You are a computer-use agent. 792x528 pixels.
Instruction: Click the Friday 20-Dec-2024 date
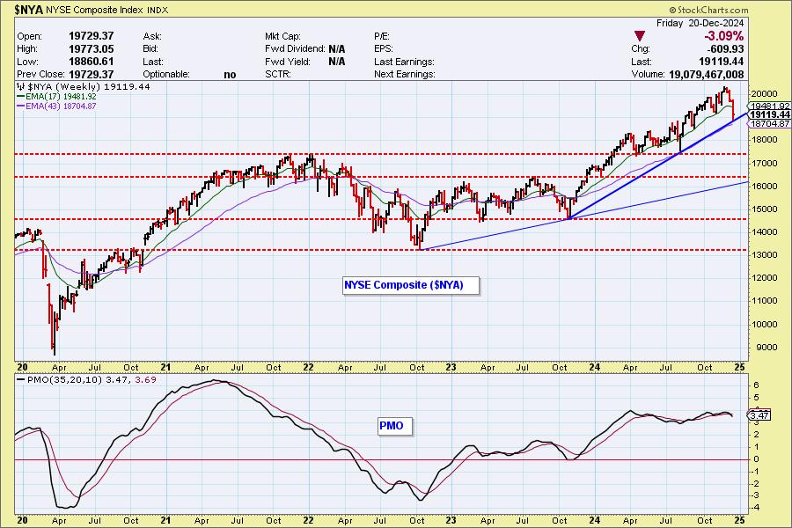[x=700, y=23]
